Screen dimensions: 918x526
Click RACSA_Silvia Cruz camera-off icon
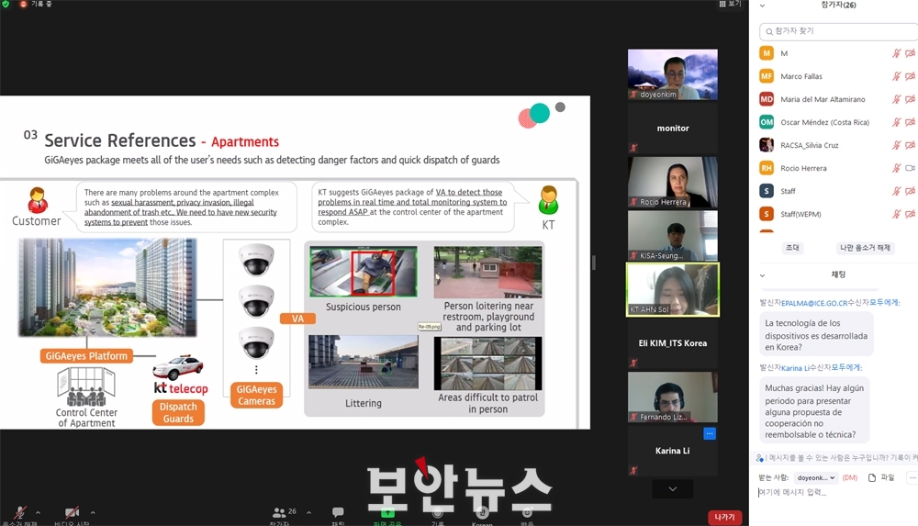[x=910, y=145]
